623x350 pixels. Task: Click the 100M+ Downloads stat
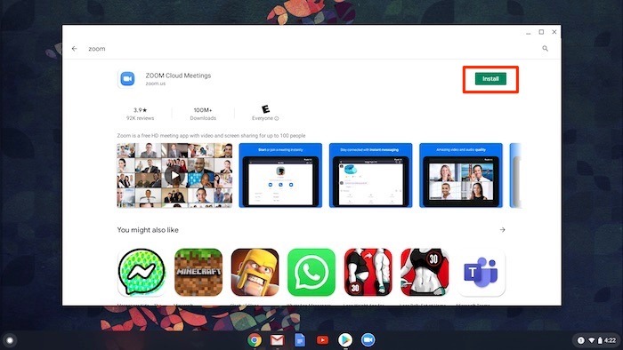203,114
